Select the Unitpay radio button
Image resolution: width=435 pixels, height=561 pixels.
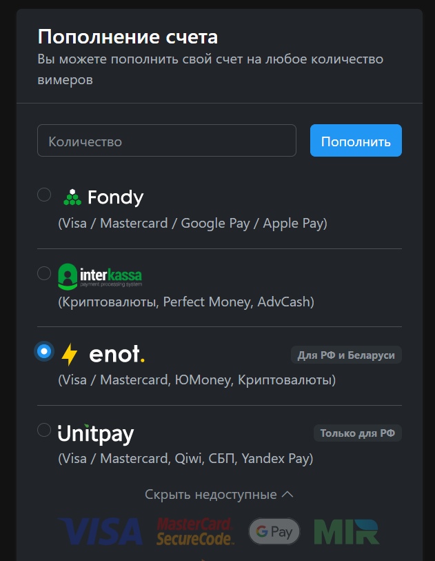point(44,430)
